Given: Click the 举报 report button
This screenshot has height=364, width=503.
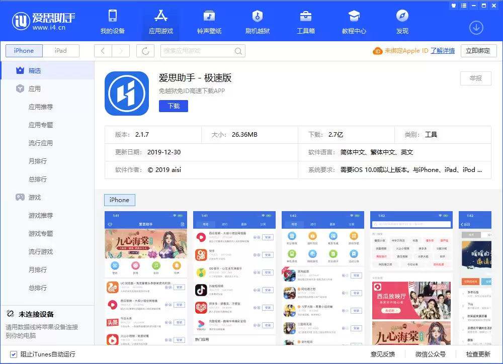Looking at the screenshot, I should 476,78.
